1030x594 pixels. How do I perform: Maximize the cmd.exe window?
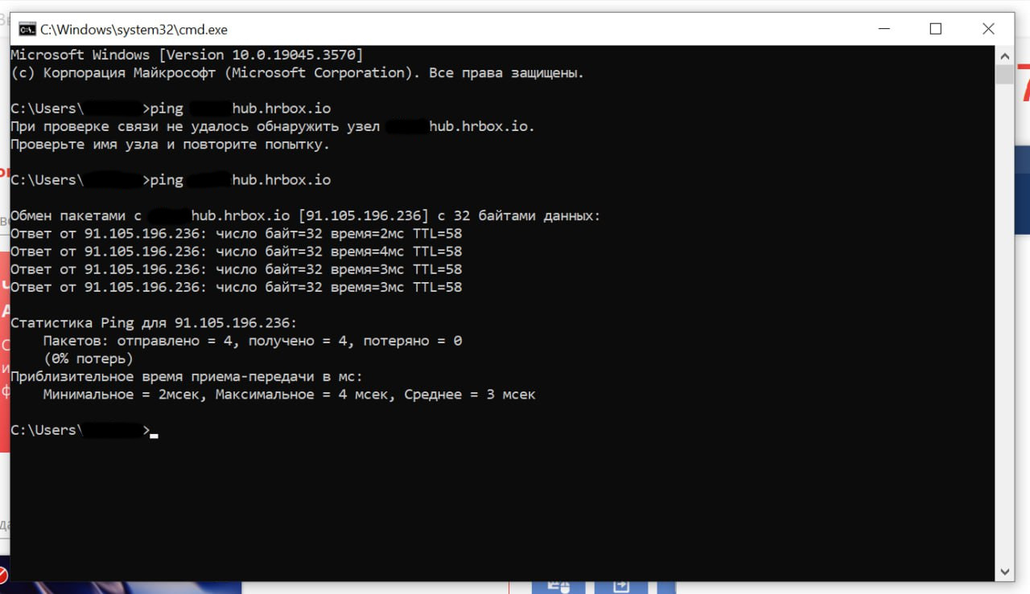pyautogui.click(x=935, y=29)
